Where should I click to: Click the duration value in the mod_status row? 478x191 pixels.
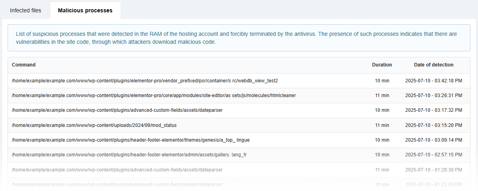pyautogui.click(x=382, y=125)
